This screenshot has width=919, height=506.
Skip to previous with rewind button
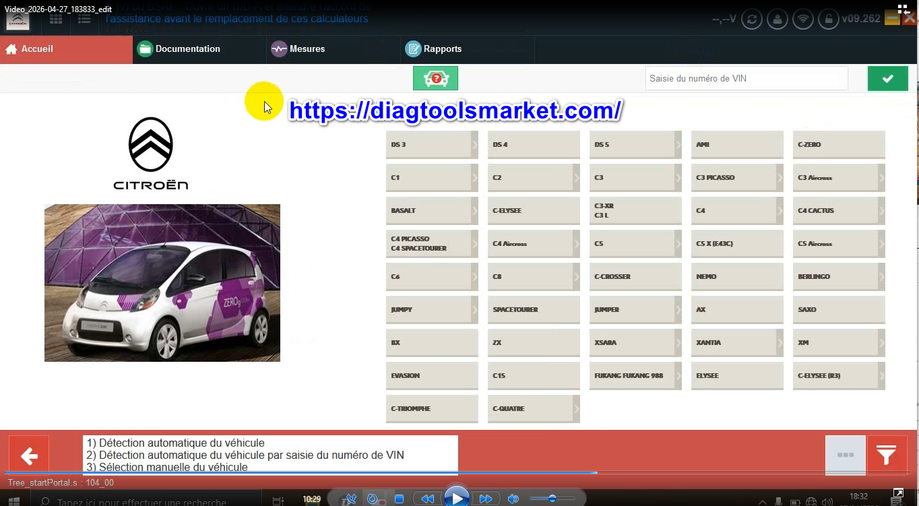coord(427,499)
